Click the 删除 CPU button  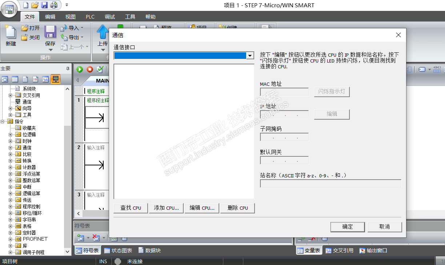pyautogui.click(x=238, y=208)
